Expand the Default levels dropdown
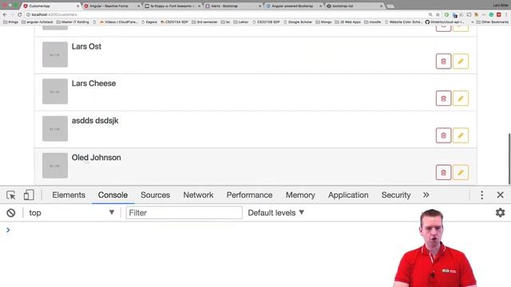The width and height of the screenshot is (511, 287). (275, 213)
